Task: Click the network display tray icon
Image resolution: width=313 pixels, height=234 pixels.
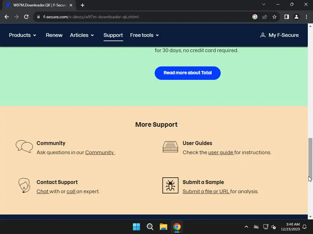Action: (x=266, y=227)
